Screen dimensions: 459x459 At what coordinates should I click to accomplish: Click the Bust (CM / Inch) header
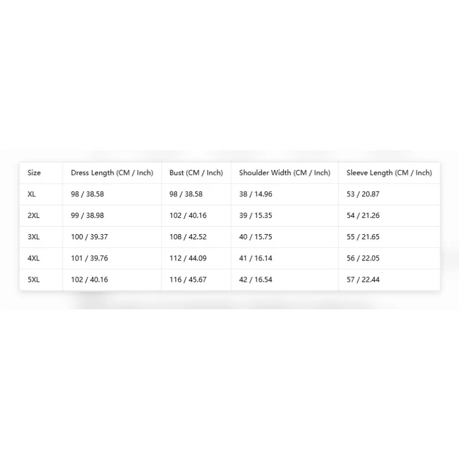pos(196,173)
